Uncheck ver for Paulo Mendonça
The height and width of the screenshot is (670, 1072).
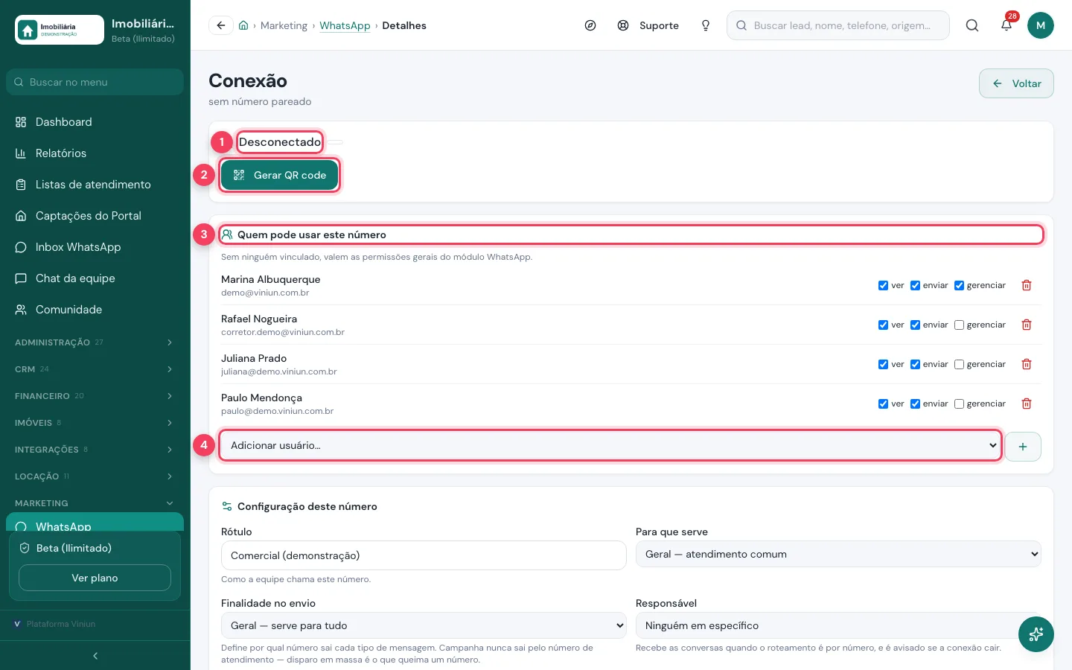883,404
